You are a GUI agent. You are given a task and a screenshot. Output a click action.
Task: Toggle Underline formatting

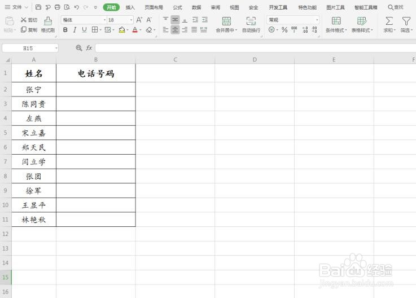[84, 30]
